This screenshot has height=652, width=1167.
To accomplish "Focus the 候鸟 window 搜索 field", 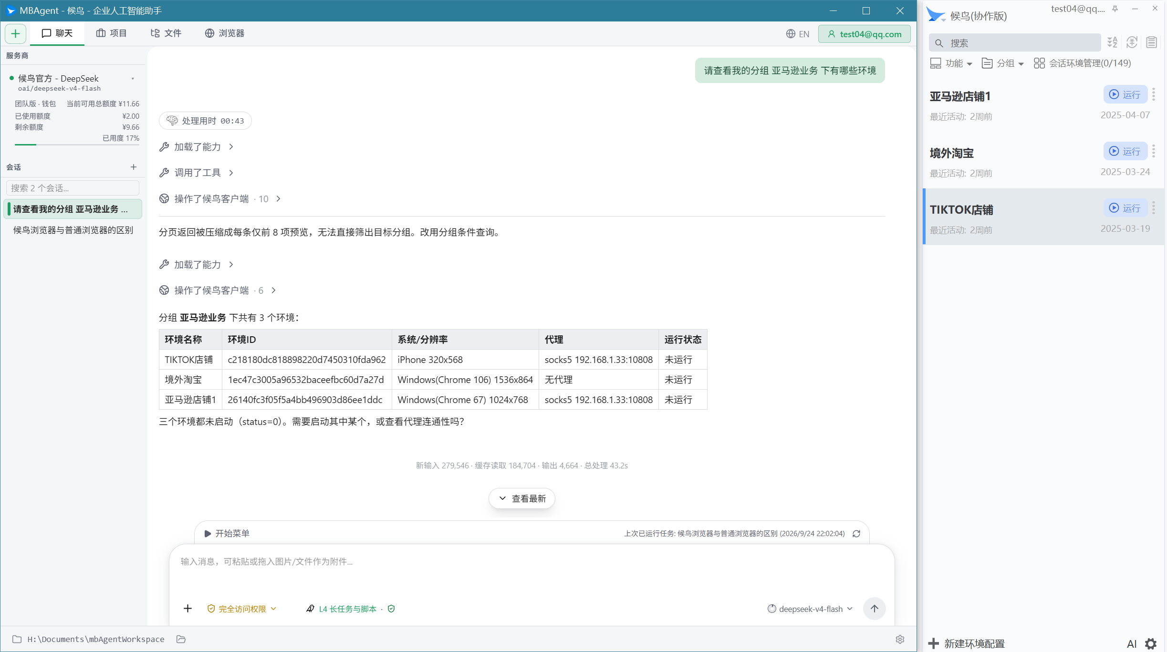I will (1015, 43).
